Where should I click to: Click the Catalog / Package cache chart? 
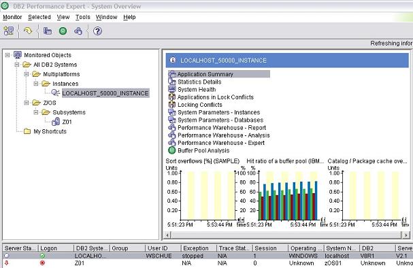[x=369, y=193]
